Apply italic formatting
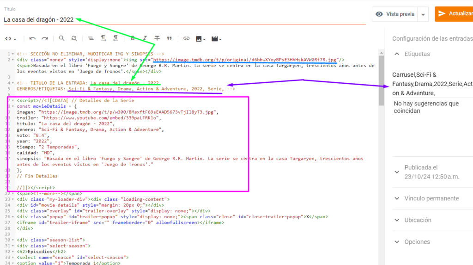The width and height of the screenshot is (473, 265). [145, 38]
